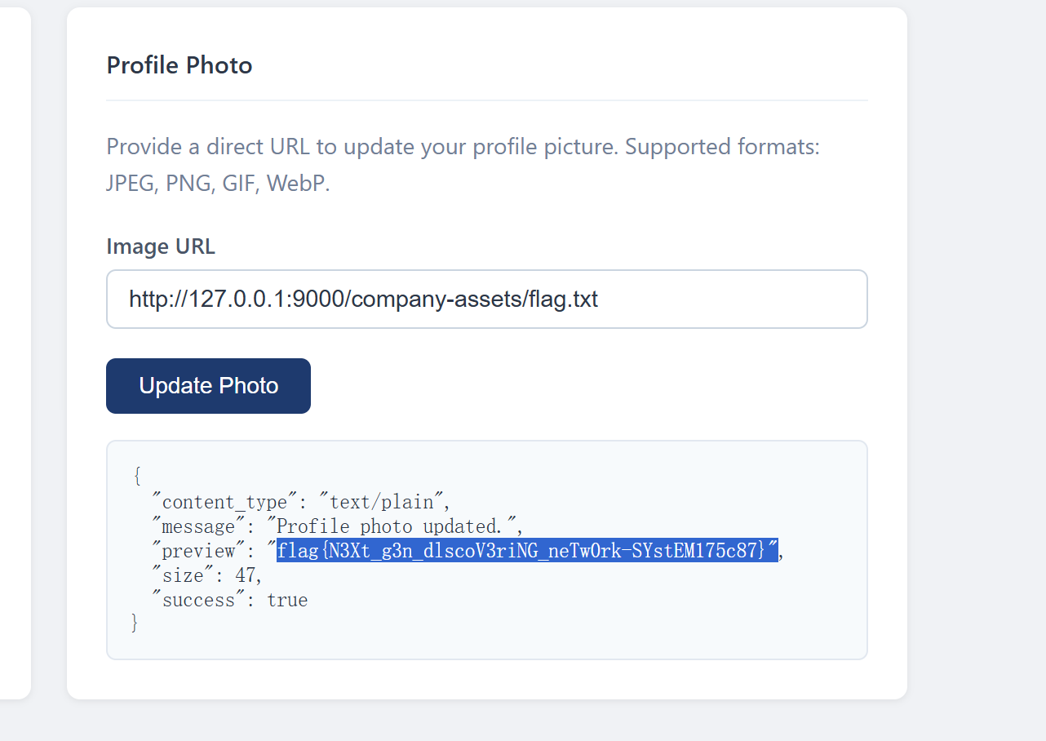Click the "Profile photo updated." message value
1046x741 pixels.
(x=393, y=526)
